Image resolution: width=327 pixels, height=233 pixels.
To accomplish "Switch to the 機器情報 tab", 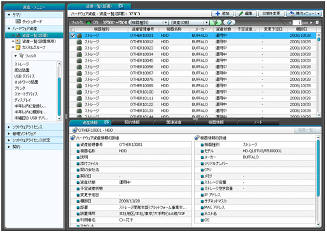I will (216, 122).
